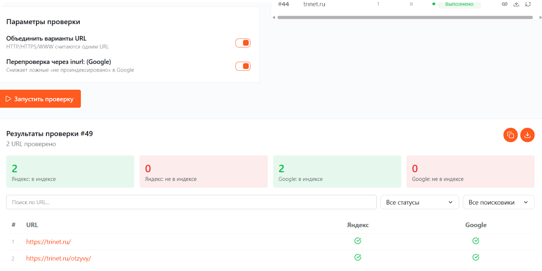Click the 'Результаты проверки #49' heading
Screen dimensions: 542x271
point(50,134)
